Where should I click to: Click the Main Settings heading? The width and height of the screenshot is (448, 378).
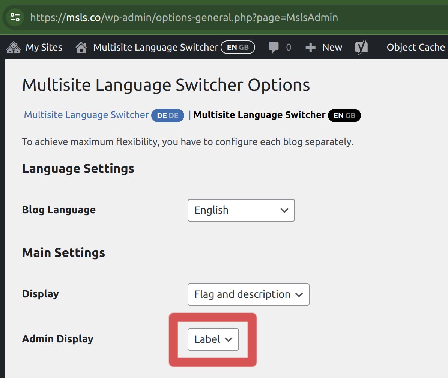(63, 253)
